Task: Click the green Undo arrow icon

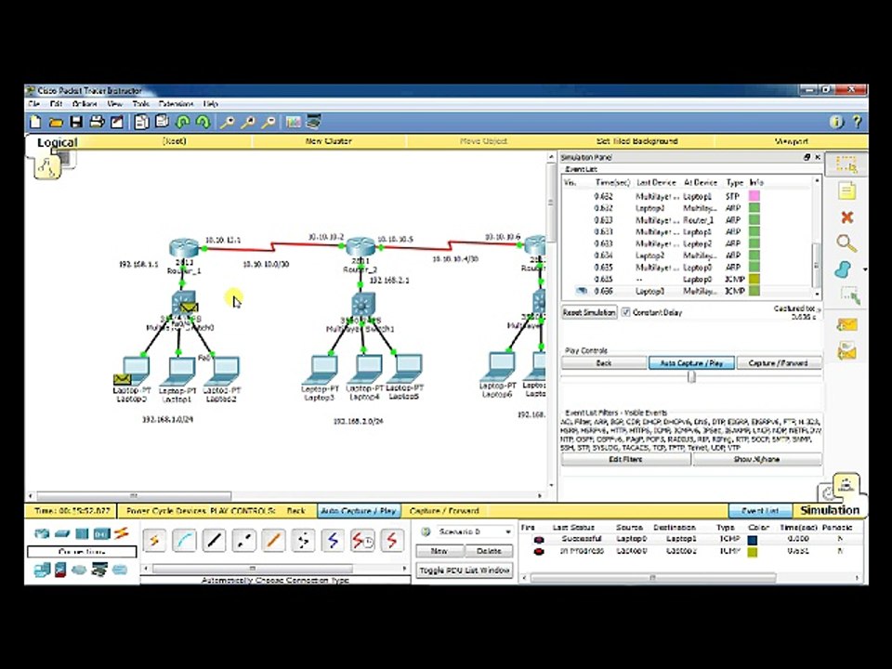Action: pos(183,122)
